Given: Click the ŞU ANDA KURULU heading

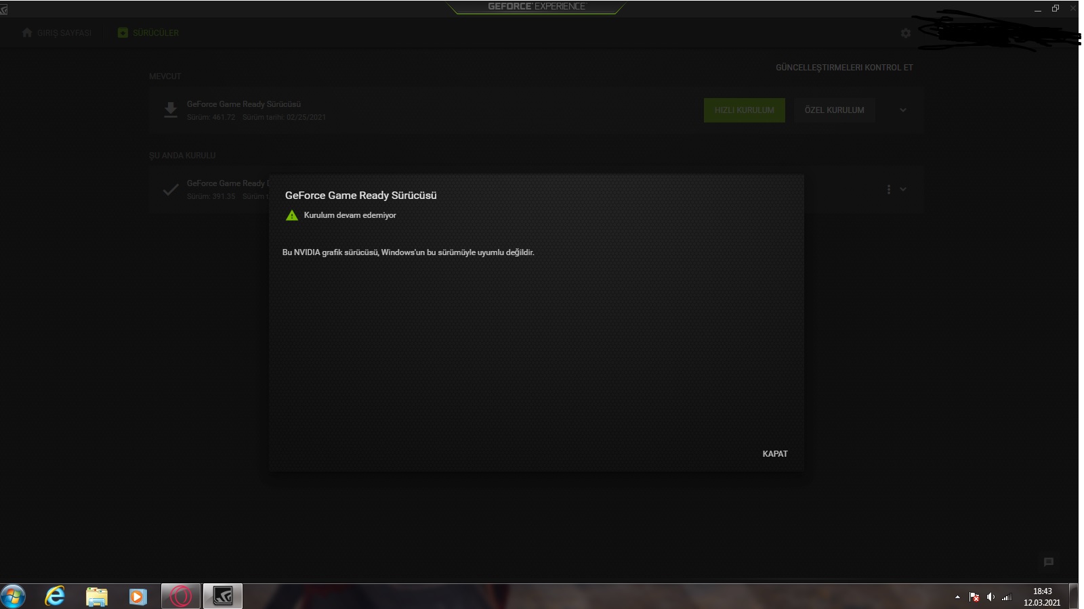Looking at the screenshot, I should click(182, 156).
